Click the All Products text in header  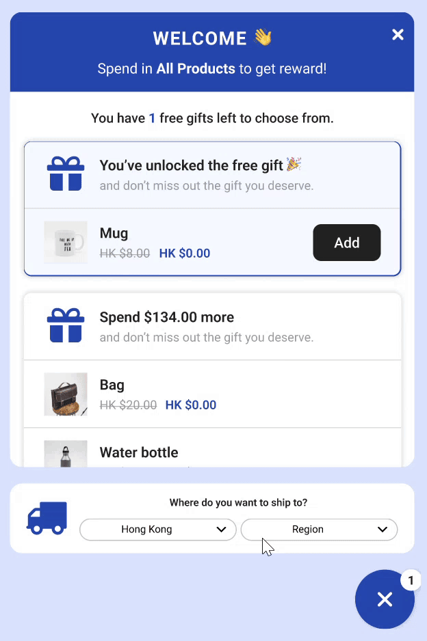point(196,69)
